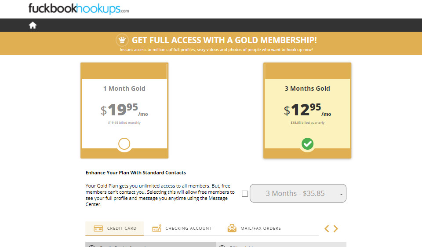This screenshot has height=247, width=422.
Task: Click the green checkmark on 3 Months Gold
Action: click(x=308, y=144)
